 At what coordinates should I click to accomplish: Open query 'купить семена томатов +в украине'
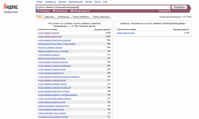[x=54, y=91]
